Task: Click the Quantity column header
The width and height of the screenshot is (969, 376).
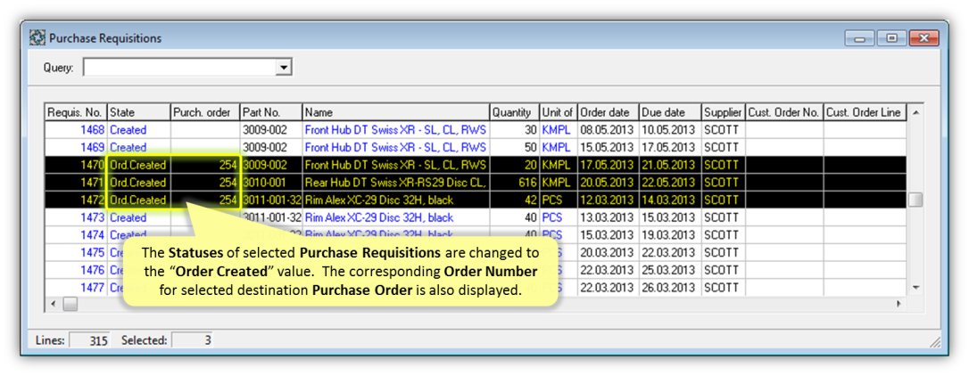Action: coord(513,112)
